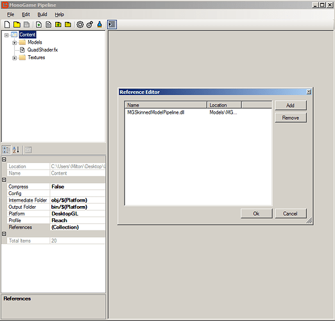Image resolution: width=335 pixels, height=321 pixels.
Task: Select QuadShader.fx in the tree
Action: click(42, 50)
